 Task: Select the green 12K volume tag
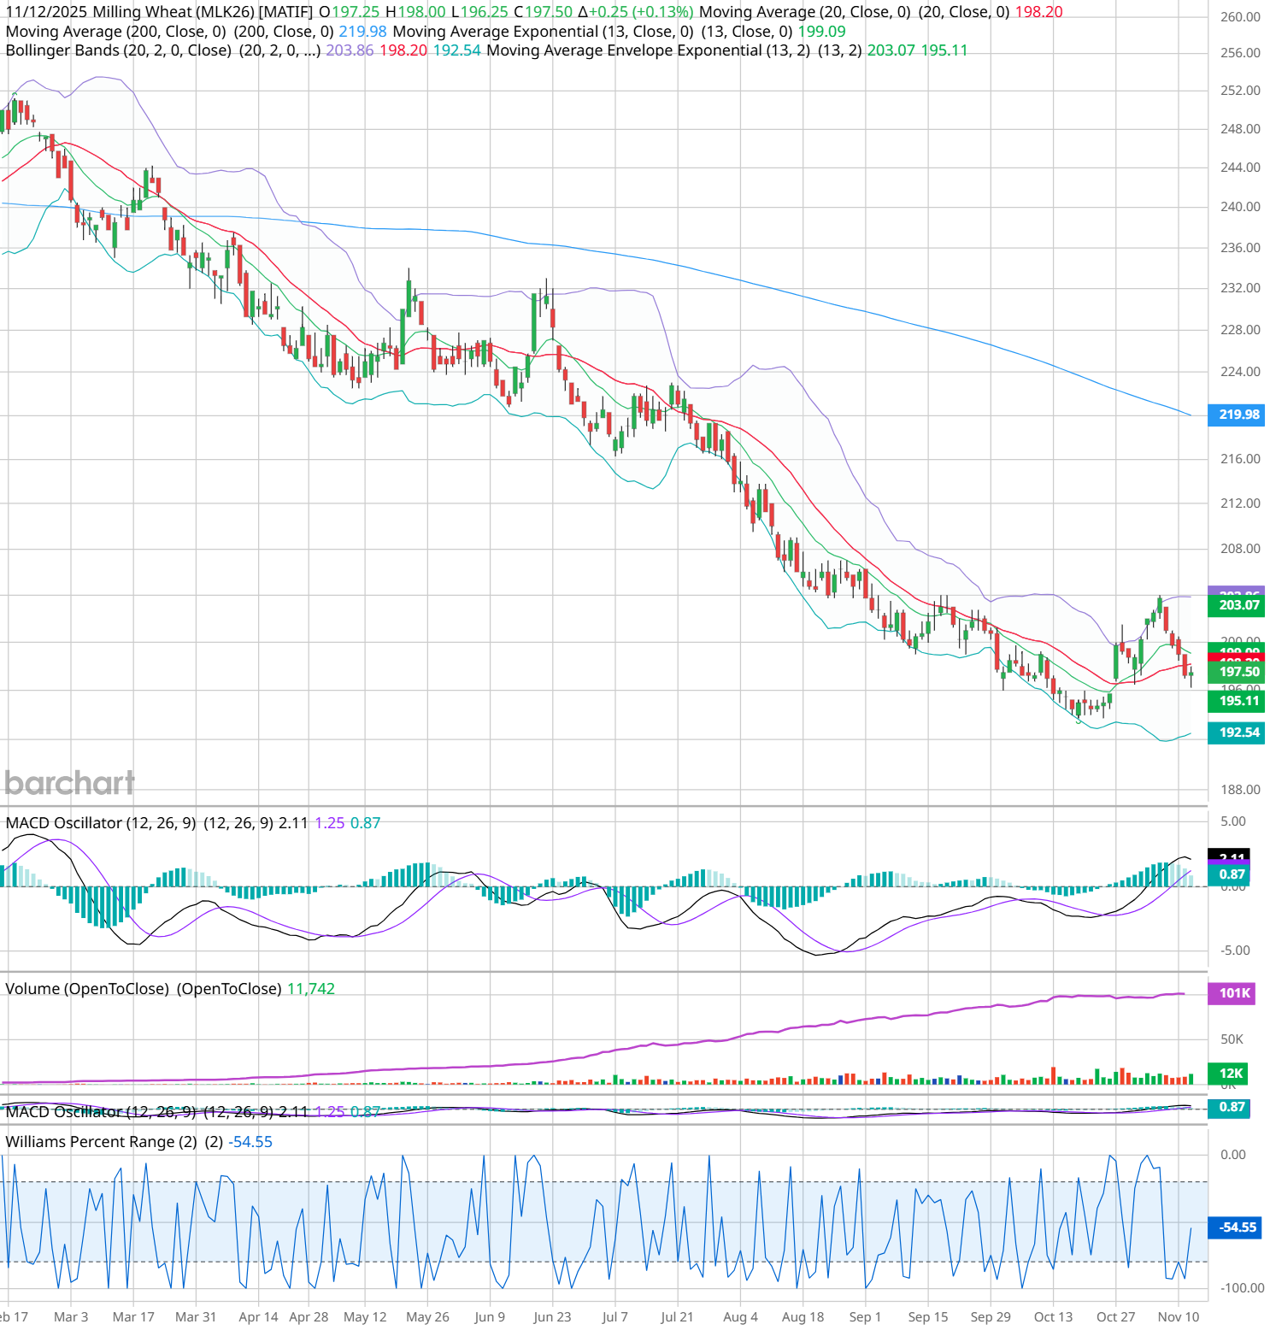tap(1230, 1074)
